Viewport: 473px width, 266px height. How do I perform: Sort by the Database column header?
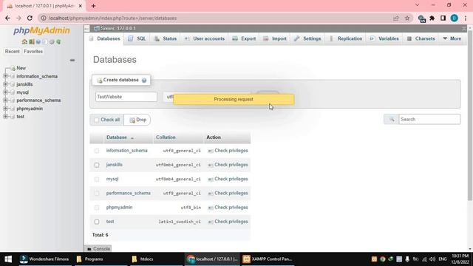point(117,137)
